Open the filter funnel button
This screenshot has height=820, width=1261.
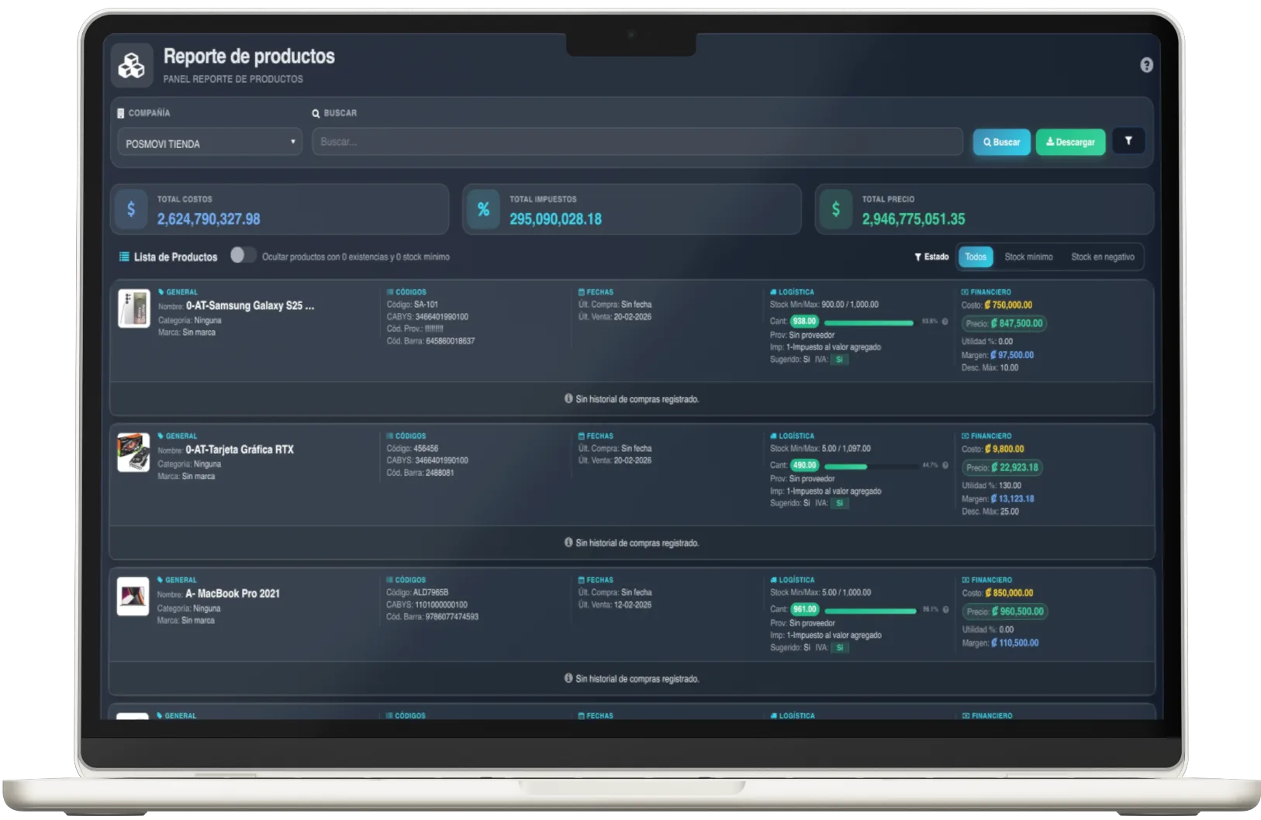(x=1128, y=141)
